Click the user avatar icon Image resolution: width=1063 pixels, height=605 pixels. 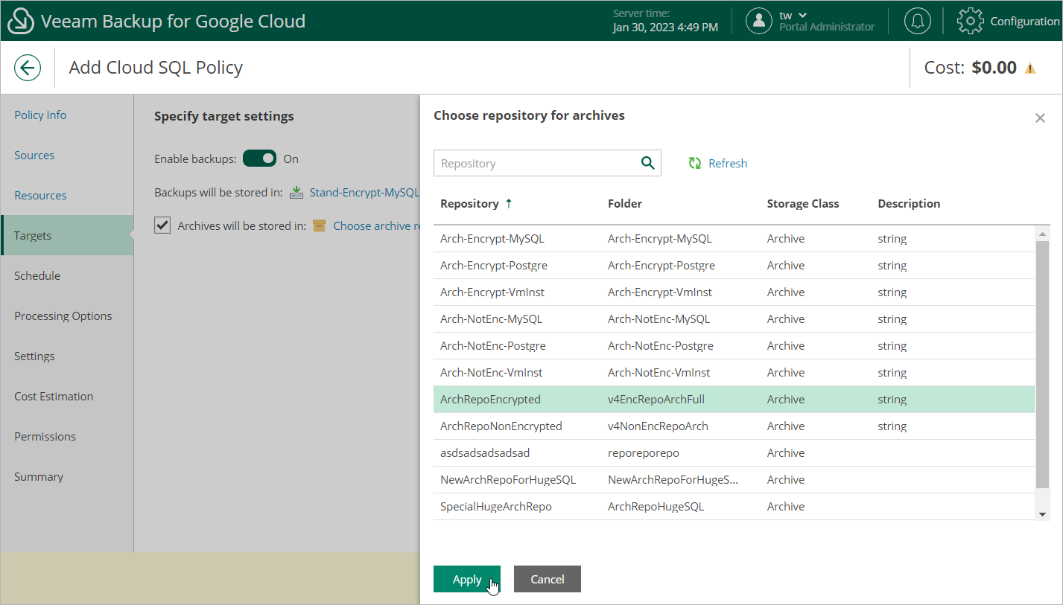759,21
